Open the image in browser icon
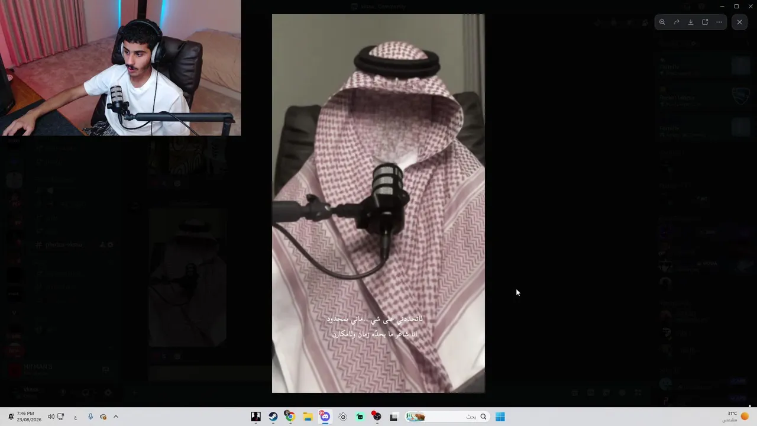The image size is (757, 426). pyautogui.click(x=705, y=22)
